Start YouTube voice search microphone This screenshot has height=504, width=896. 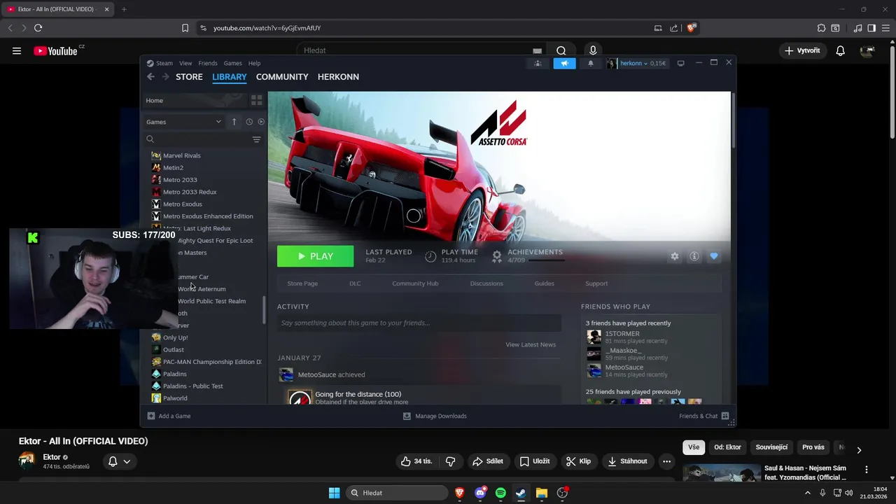[593, 50]
